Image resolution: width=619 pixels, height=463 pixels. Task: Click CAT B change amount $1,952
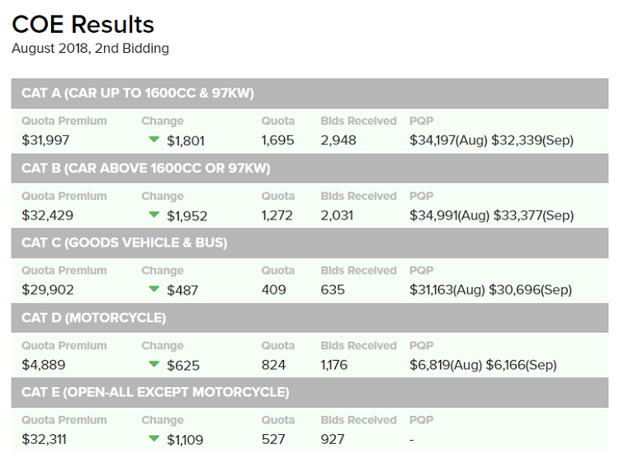tap(187, 216)
